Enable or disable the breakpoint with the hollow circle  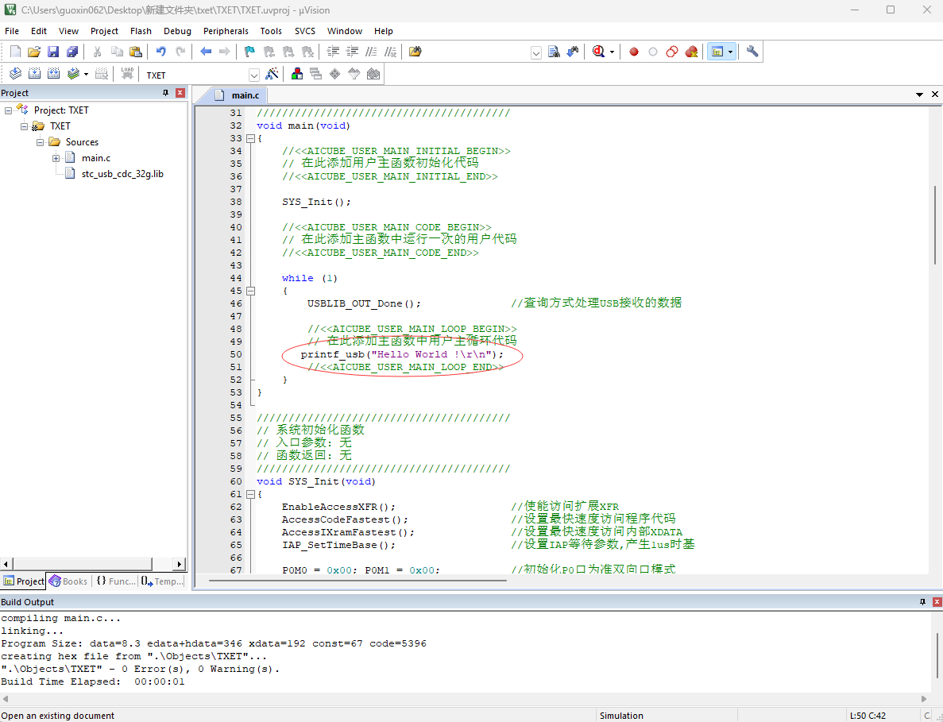(653, 52)
